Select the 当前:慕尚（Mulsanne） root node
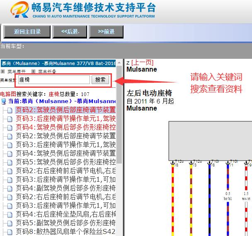The height and width of the screenshot is (236, 252). (x=62, y=101)
